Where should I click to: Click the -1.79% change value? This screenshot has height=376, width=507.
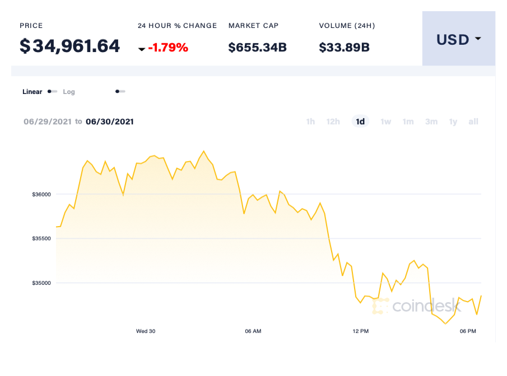tap(168, 48)
